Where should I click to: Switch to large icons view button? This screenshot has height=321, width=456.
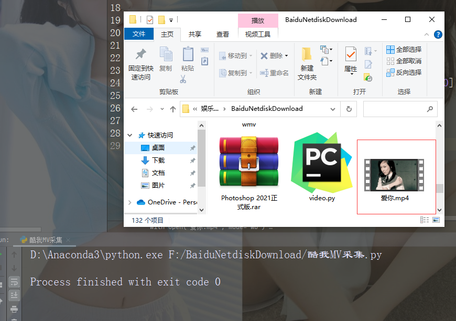436,220
